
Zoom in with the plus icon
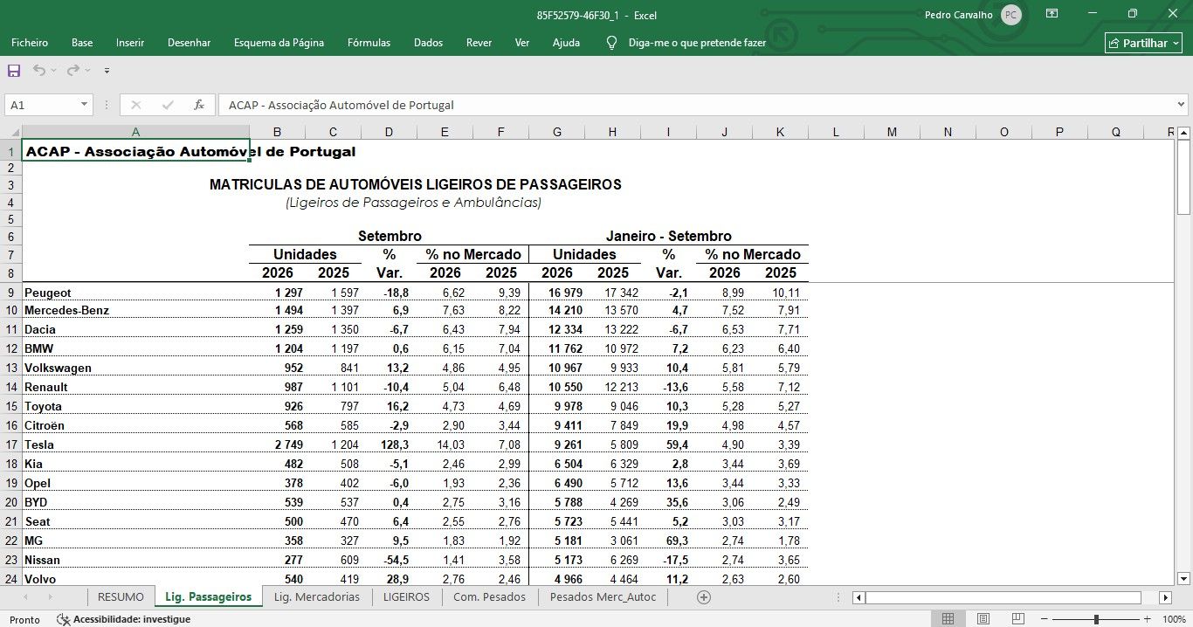click(1149, 619)
